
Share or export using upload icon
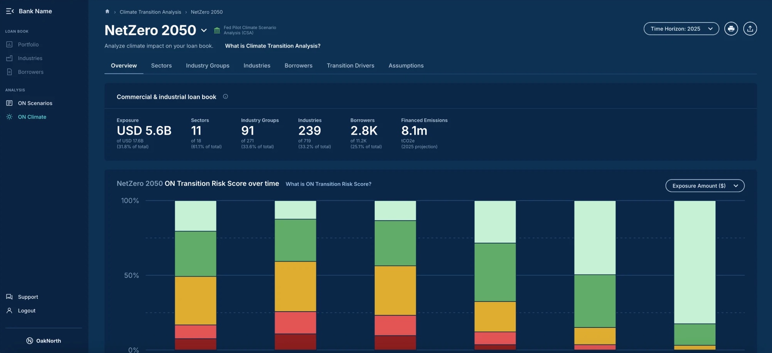click(750, 29)
